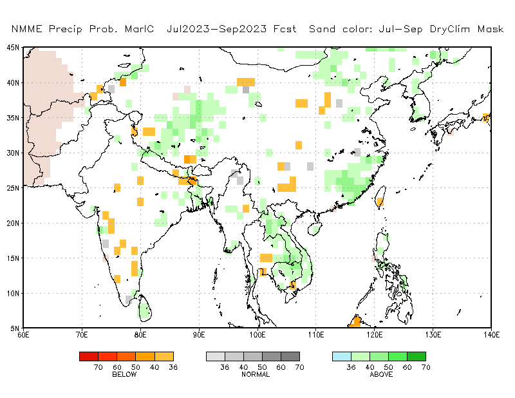The width and height of the screenshot is (515, 398).
Task: Click the 25N latitude label
Action: (13, 188)
